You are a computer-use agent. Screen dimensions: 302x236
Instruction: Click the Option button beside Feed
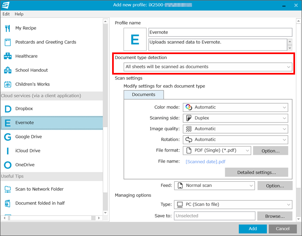coord(275,186)
